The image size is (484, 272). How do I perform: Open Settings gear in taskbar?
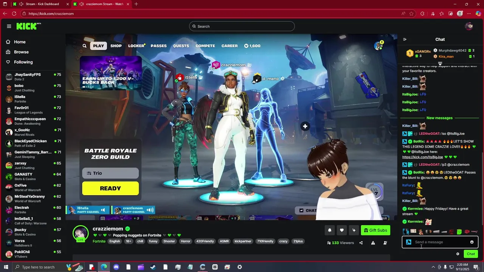(x=239, y=267)
